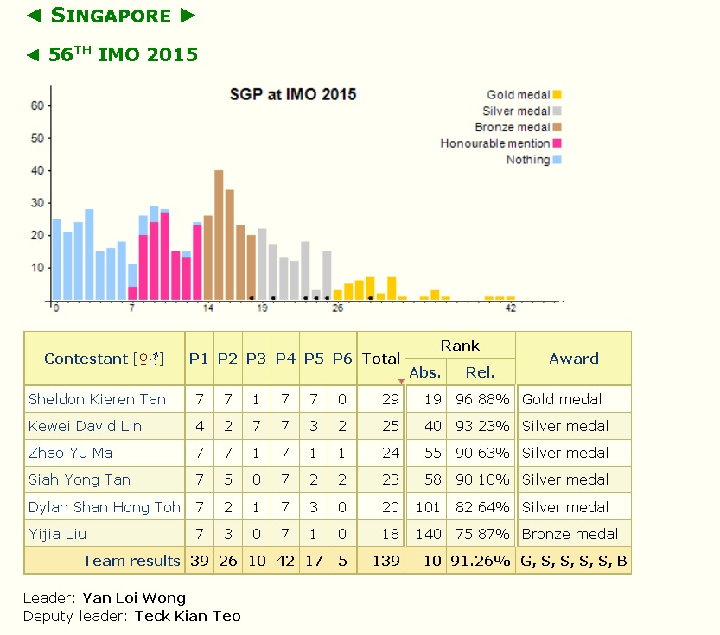Toggle the Bronze medal legend entry
Image resolution: width=720 pixels, height=635 pixels.
click(x=517, y=127)
